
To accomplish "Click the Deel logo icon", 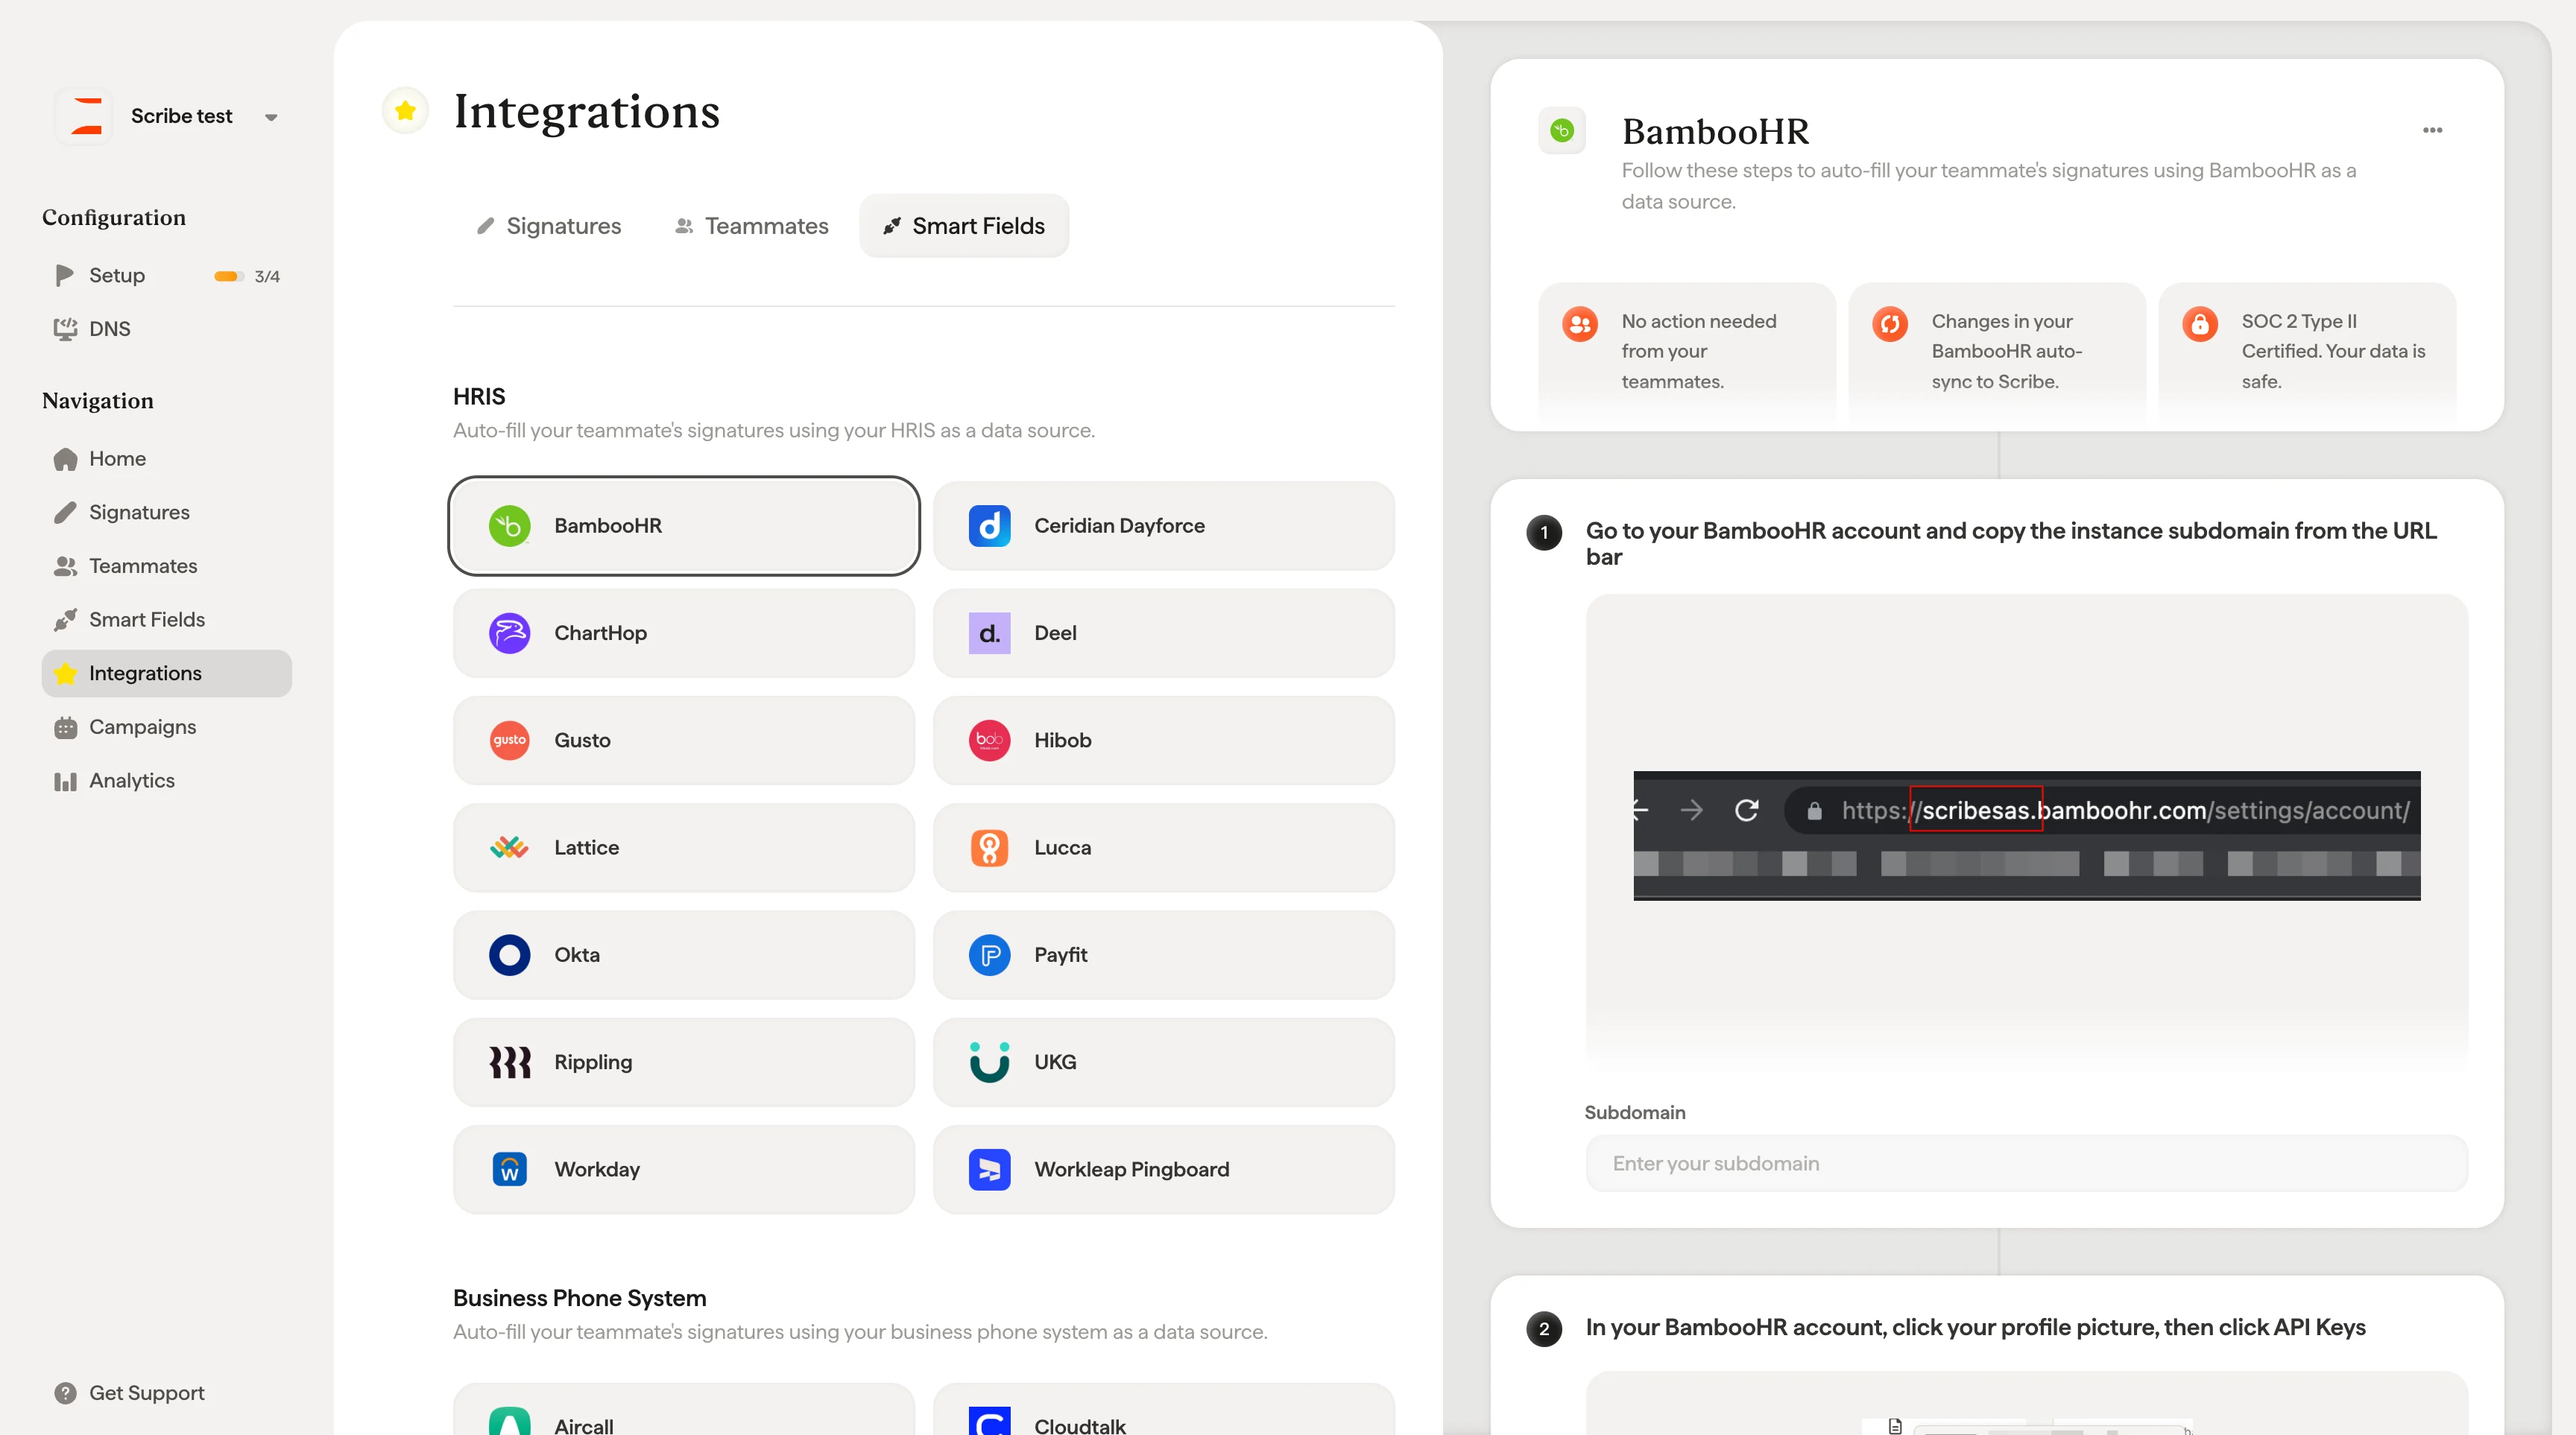I will point(989,633).
